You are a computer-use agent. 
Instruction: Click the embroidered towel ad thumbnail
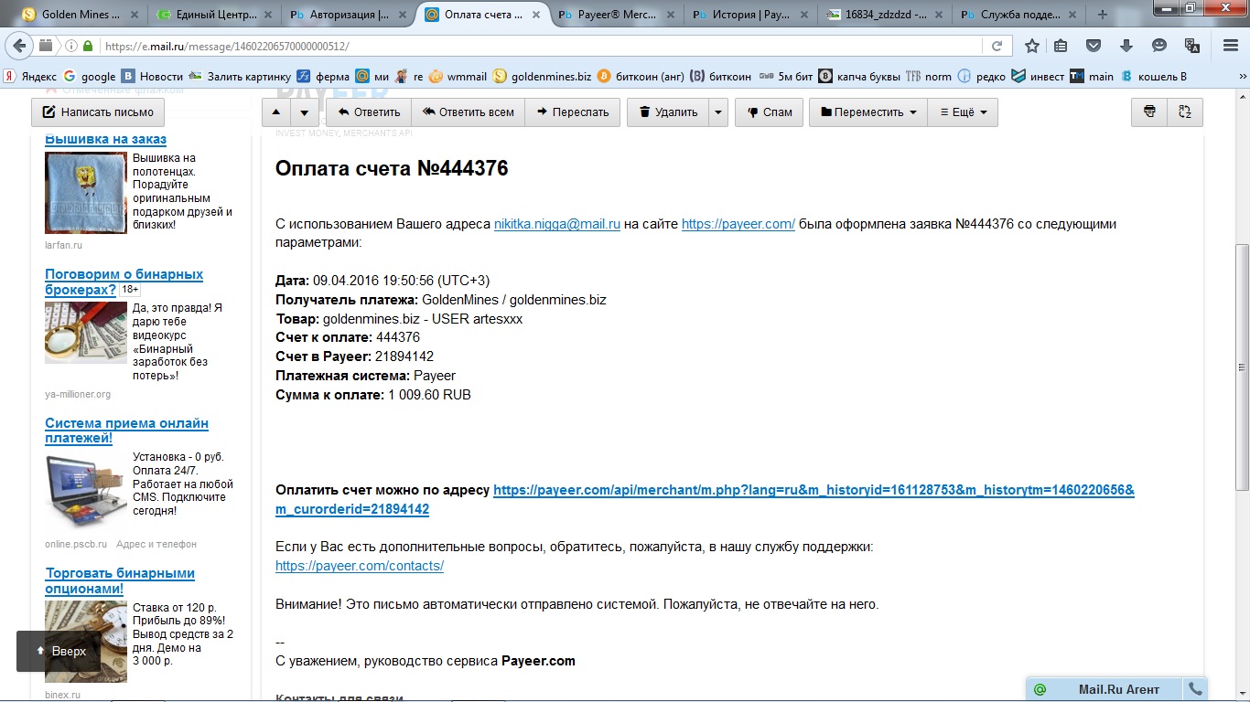coord(86,193)
